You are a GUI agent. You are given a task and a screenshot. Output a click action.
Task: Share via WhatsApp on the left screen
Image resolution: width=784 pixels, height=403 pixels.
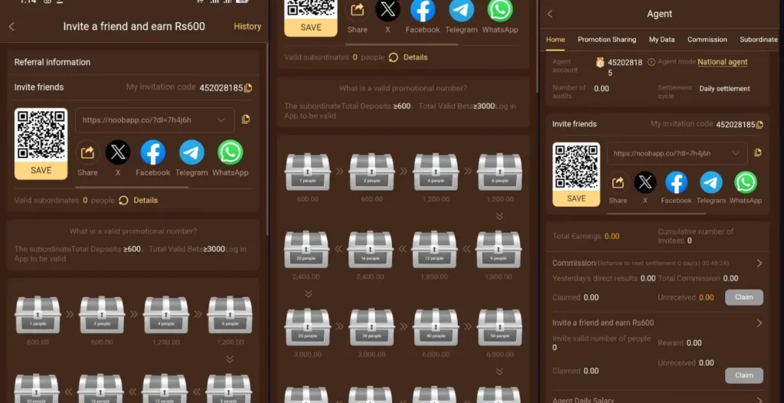230,152
